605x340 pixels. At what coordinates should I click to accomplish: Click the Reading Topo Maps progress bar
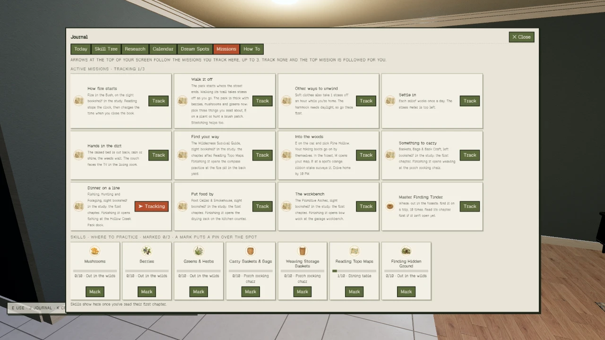click(354, 271)
